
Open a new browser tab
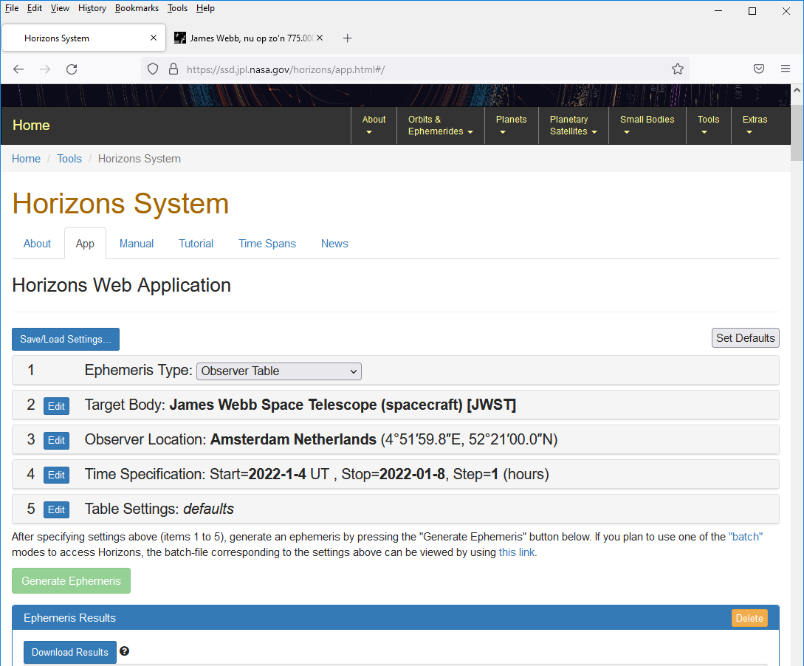(x=347, y=38)
